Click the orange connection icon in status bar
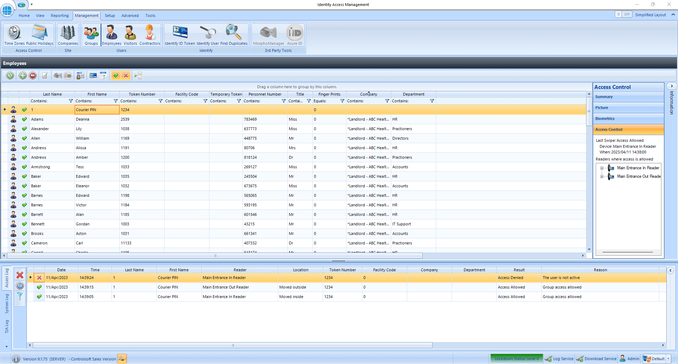 (x=122, y=359)
